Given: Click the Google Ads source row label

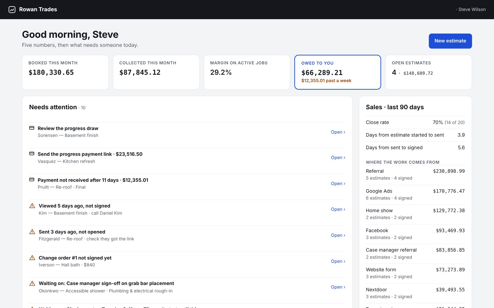Looking at the screenshot, I should pos(379,191).
